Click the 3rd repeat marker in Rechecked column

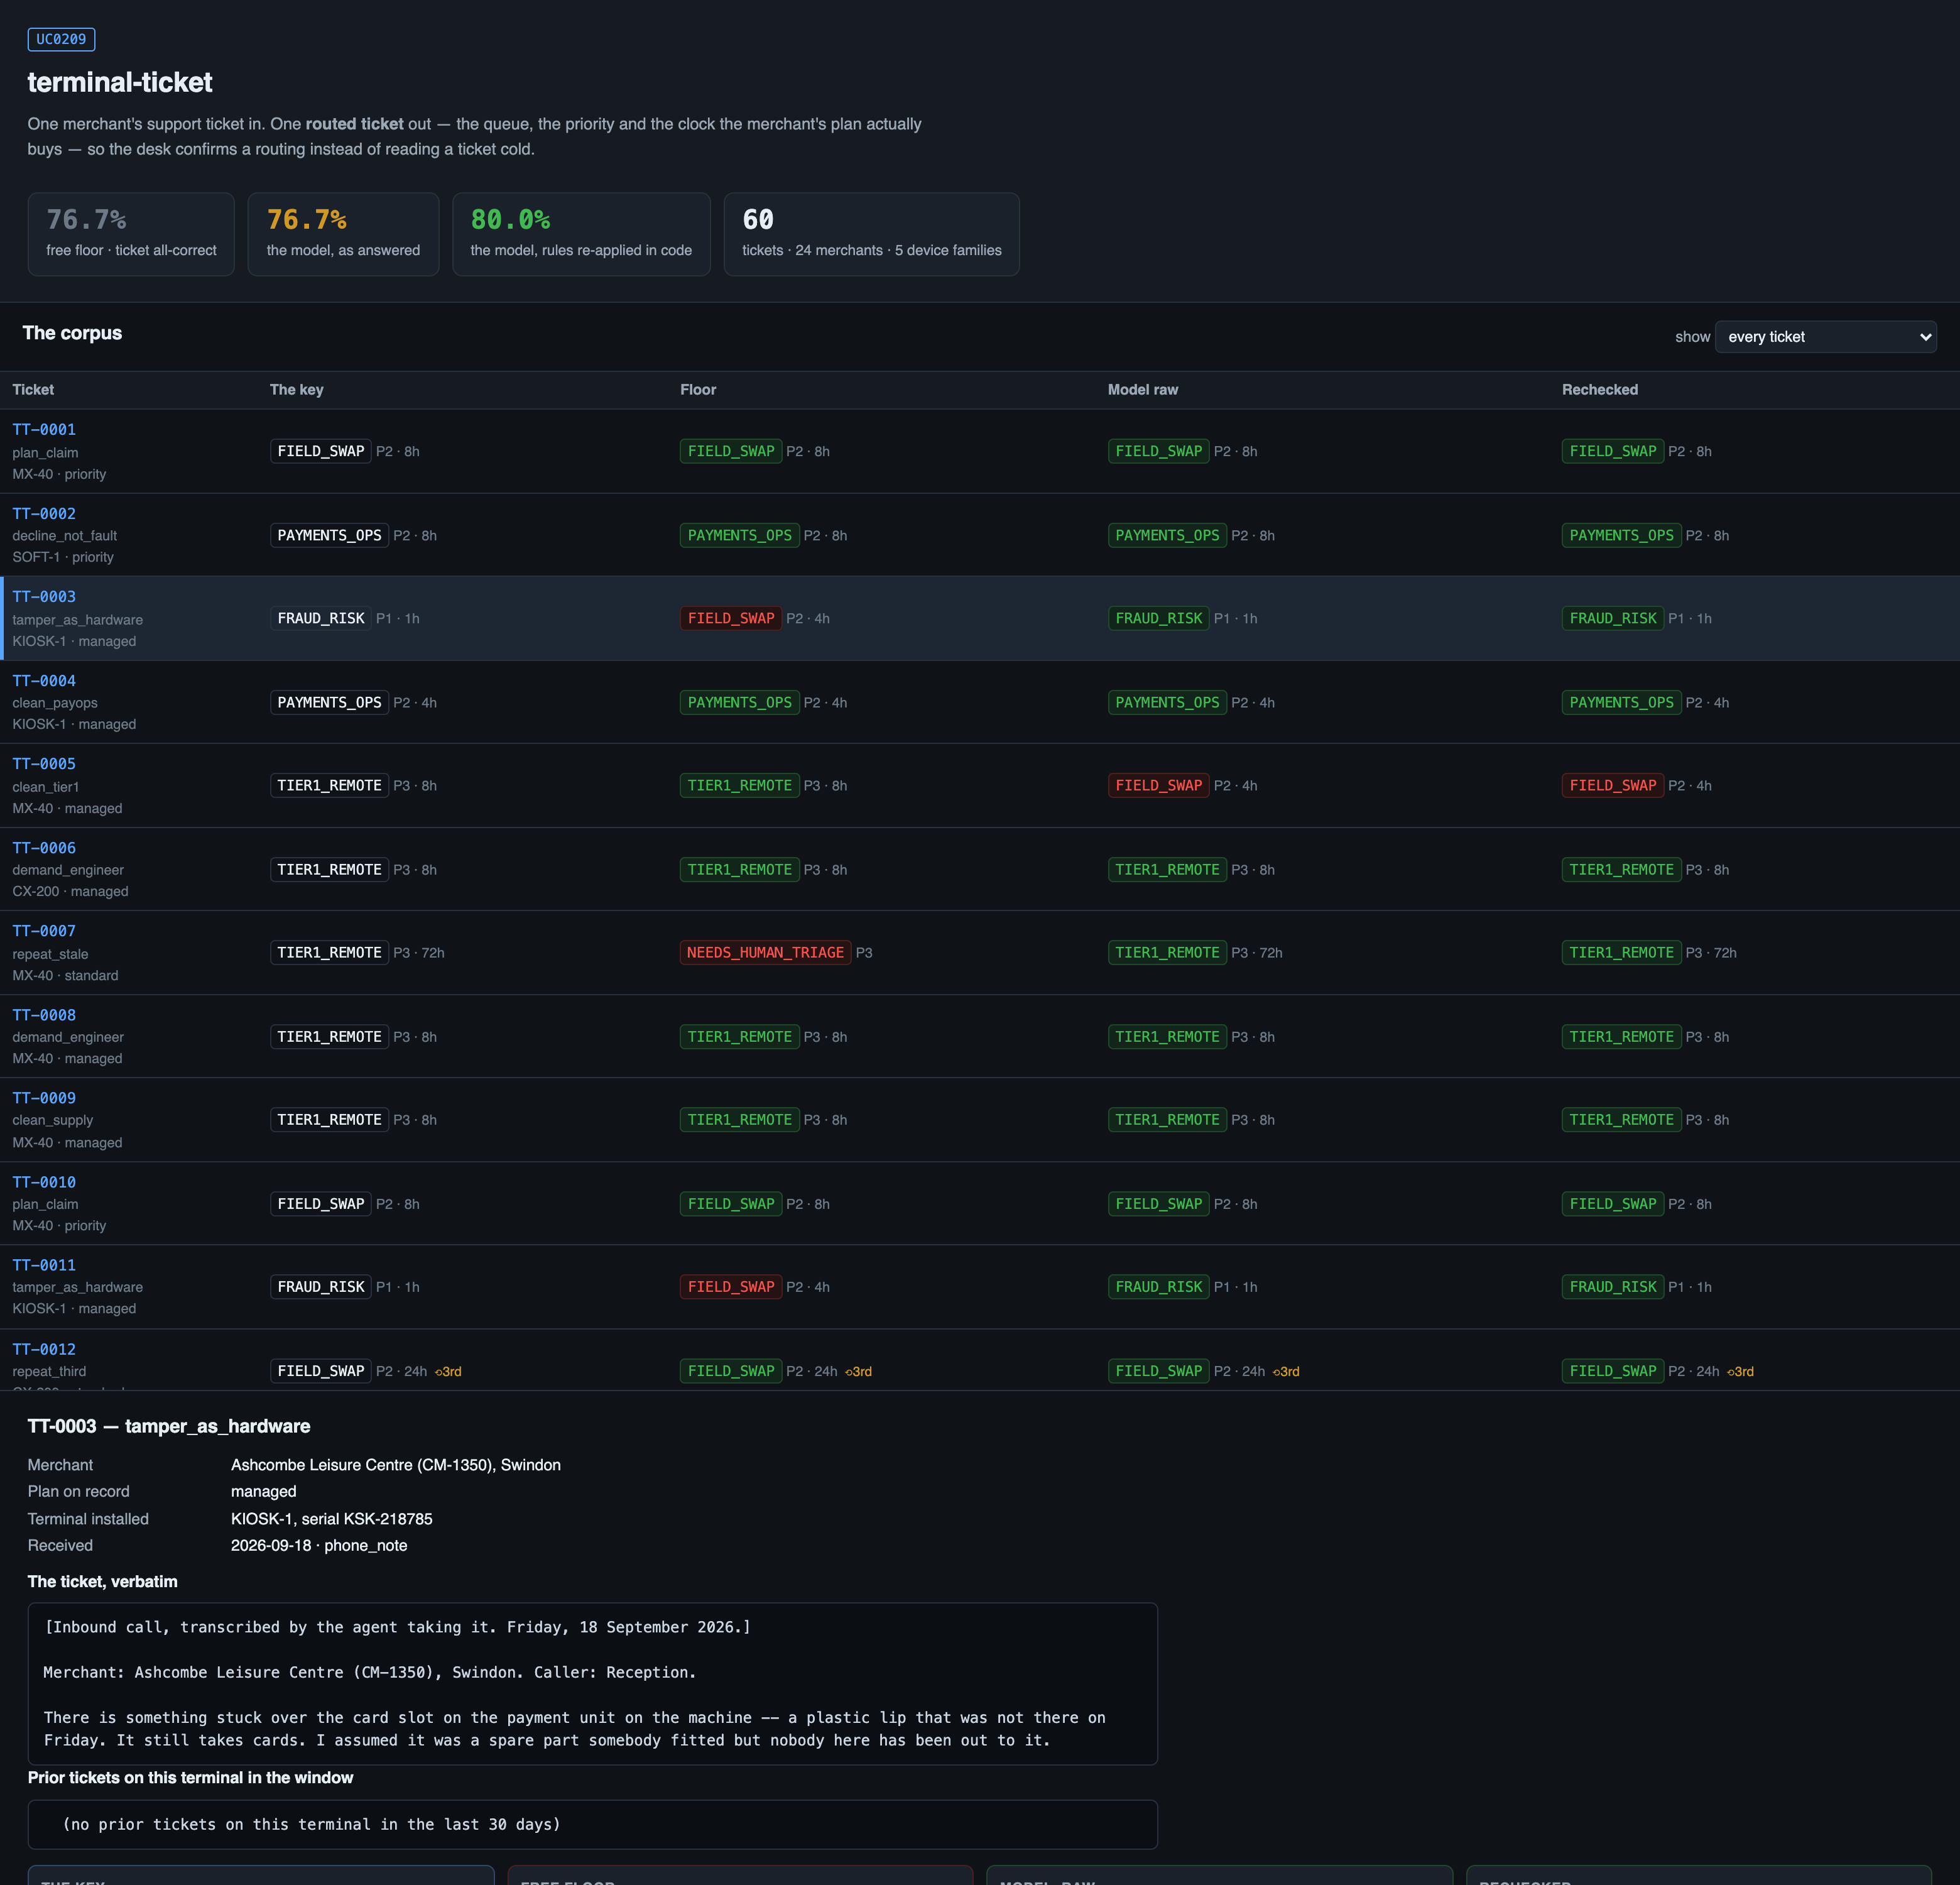[1740, 1371]
